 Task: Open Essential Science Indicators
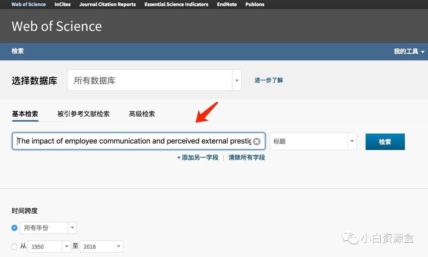point(176,4)
